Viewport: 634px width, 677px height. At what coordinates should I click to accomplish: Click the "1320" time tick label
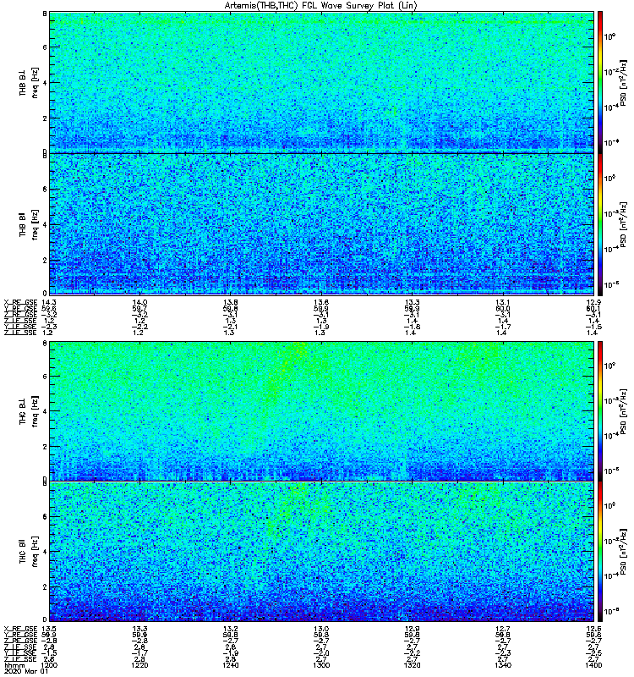(x=412, y=665)
